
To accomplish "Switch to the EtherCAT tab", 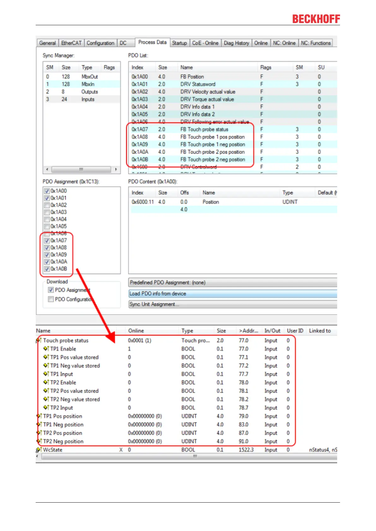I will (x=71, y=43).
